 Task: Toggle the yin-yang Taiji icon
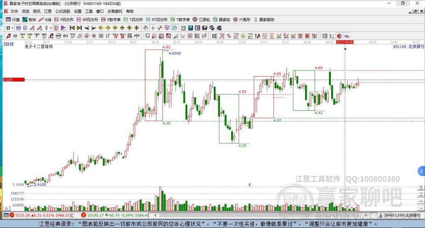[x=339, y=36]
